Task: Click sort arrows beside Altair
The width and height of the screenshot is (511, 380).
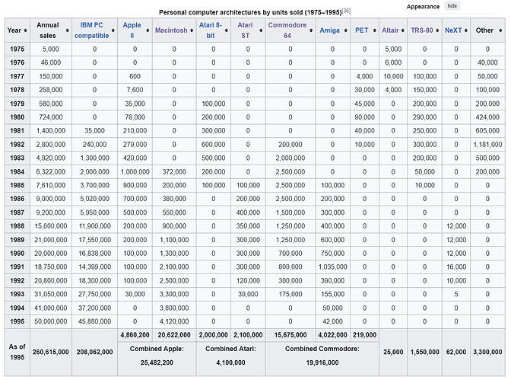Action: [403, 30]
